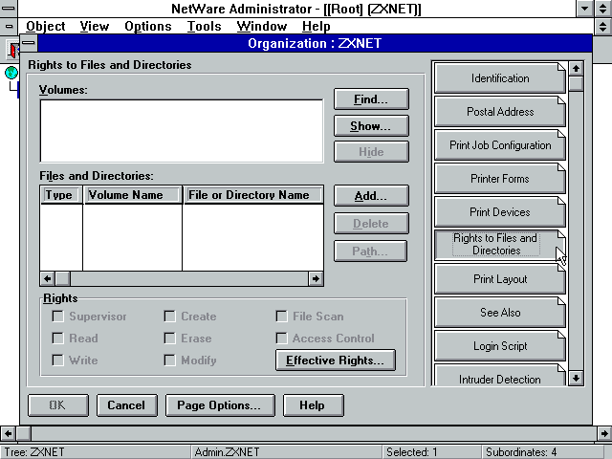Click the page list scrollbar thumb
Viewport: 612px width, 459px height.
pos(576,84)
